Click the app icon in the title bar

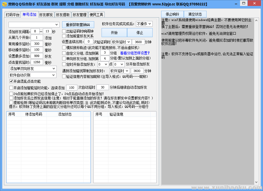[4, 4]
